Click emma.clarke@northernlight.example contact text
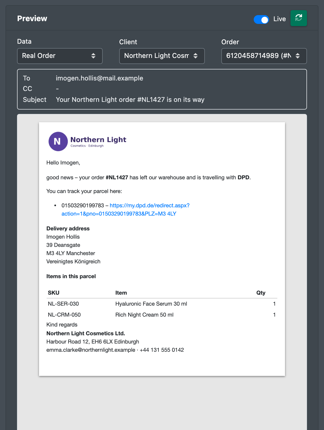The image size is (324, 430). point(91,350)
